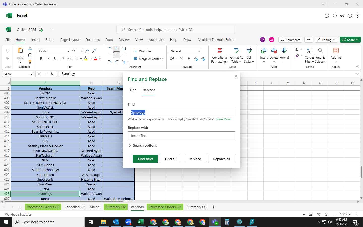
Task: Switch to Summary Q3 sheet
Action: (x=196, y=207)
